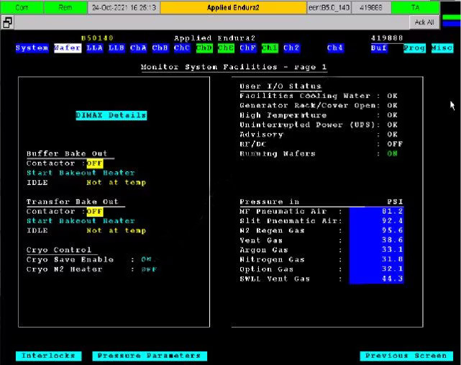Screen dimensions: 461x365
Task: Open the Buf buffer tab
Action: (379, 48)
